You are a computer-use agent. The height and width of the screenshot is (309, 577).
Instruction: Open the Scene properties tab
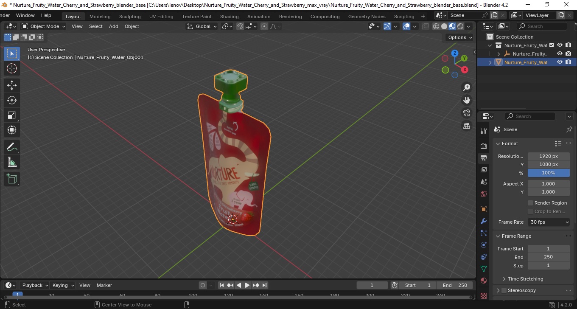pyautogui.click(x=484, y=182)
